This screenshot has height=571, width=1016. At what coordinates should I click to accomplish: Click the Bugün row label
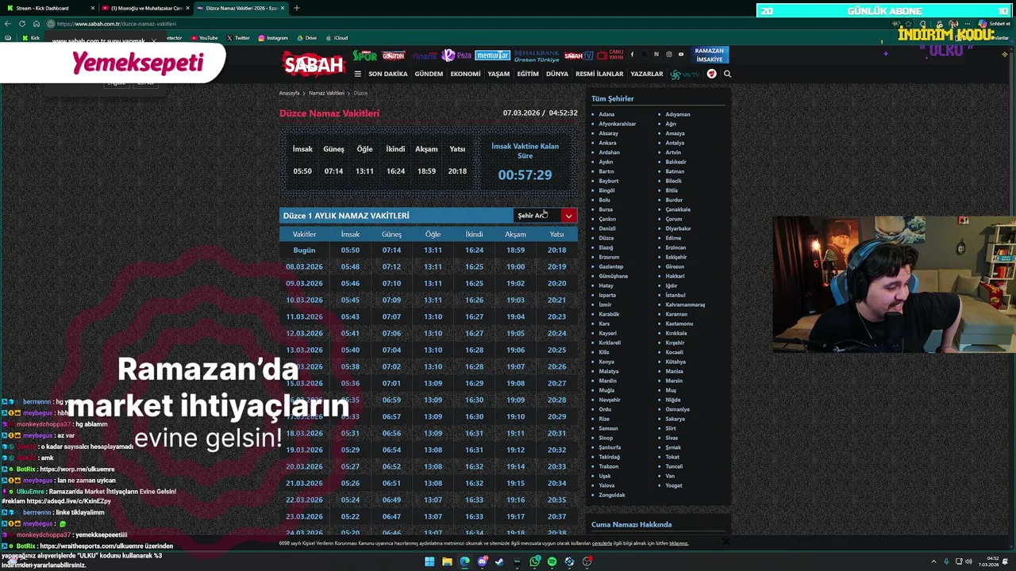304,250
